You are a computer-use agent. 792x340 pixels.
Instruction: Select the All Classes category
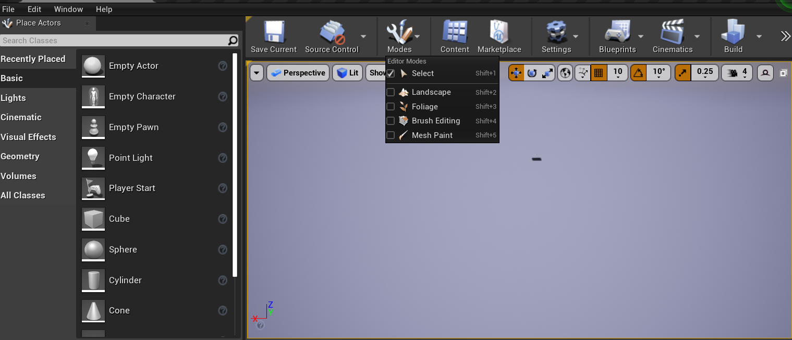coord(38,195)
